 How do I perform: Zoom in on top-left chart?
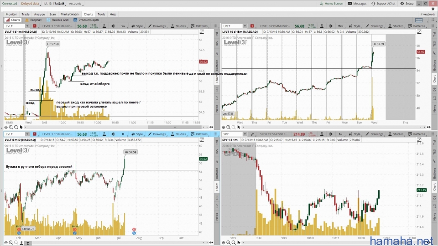pos(11,127)
